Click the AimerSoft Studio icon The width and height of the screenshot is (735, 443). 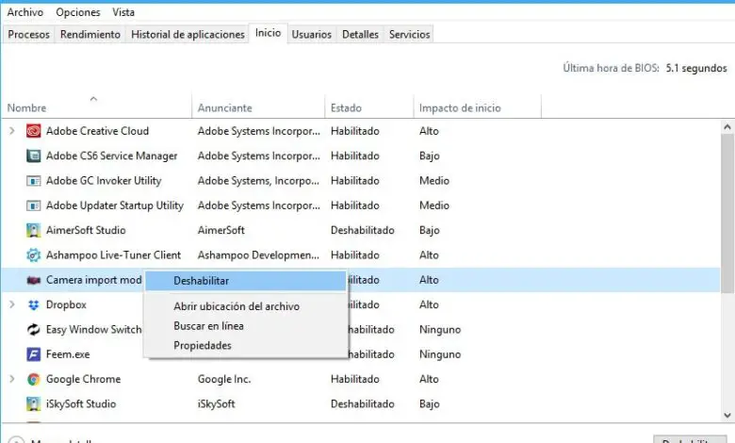click(34, 230)
